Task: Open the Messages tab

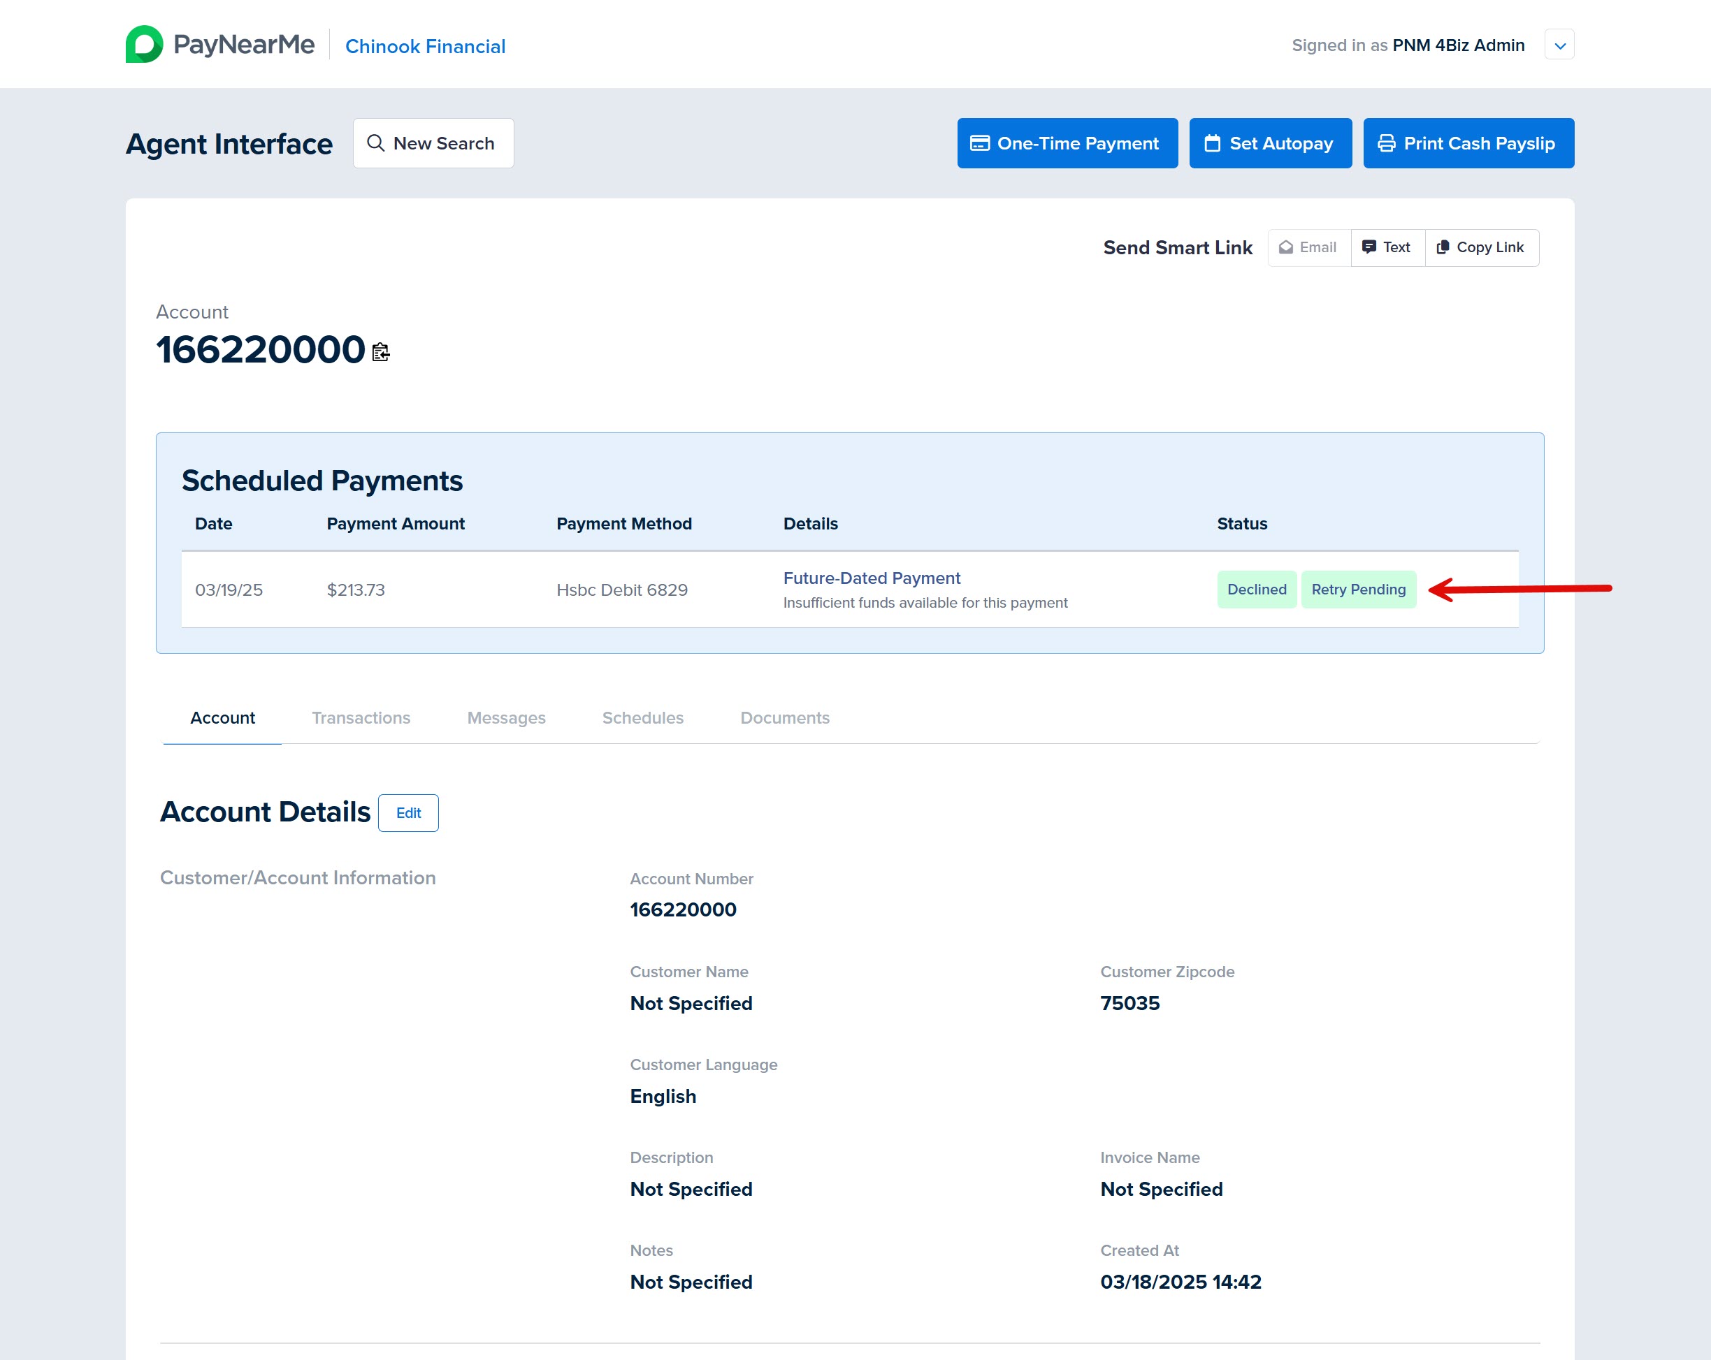Action: point(505,717)
